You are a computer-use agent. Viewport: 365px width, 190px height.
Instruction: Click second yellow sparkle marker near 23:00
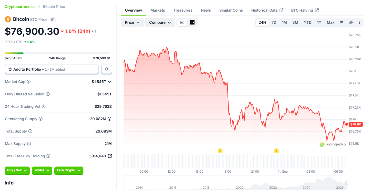[276, 151]
